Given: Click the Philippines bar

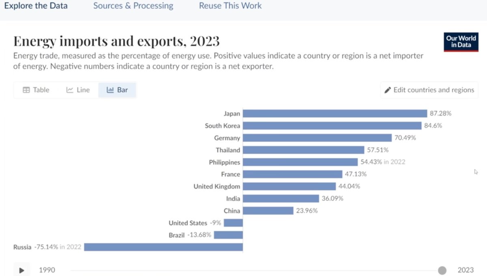Looking at the screenshot, I should coord(300,162).
